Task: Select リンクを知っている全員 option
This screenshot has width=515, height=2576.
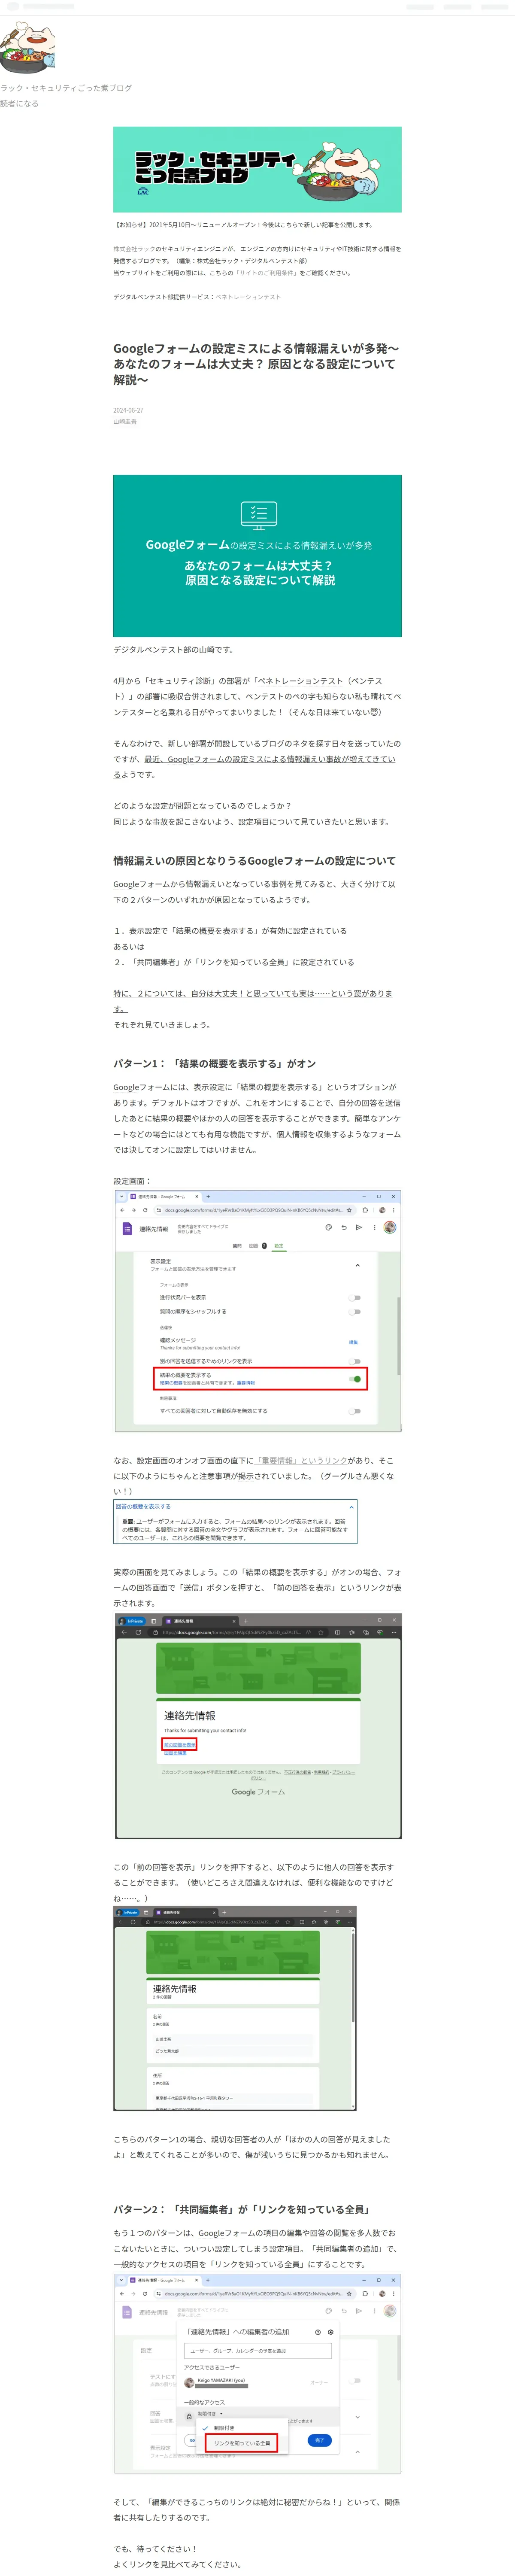Action: tap(241, 2442)
